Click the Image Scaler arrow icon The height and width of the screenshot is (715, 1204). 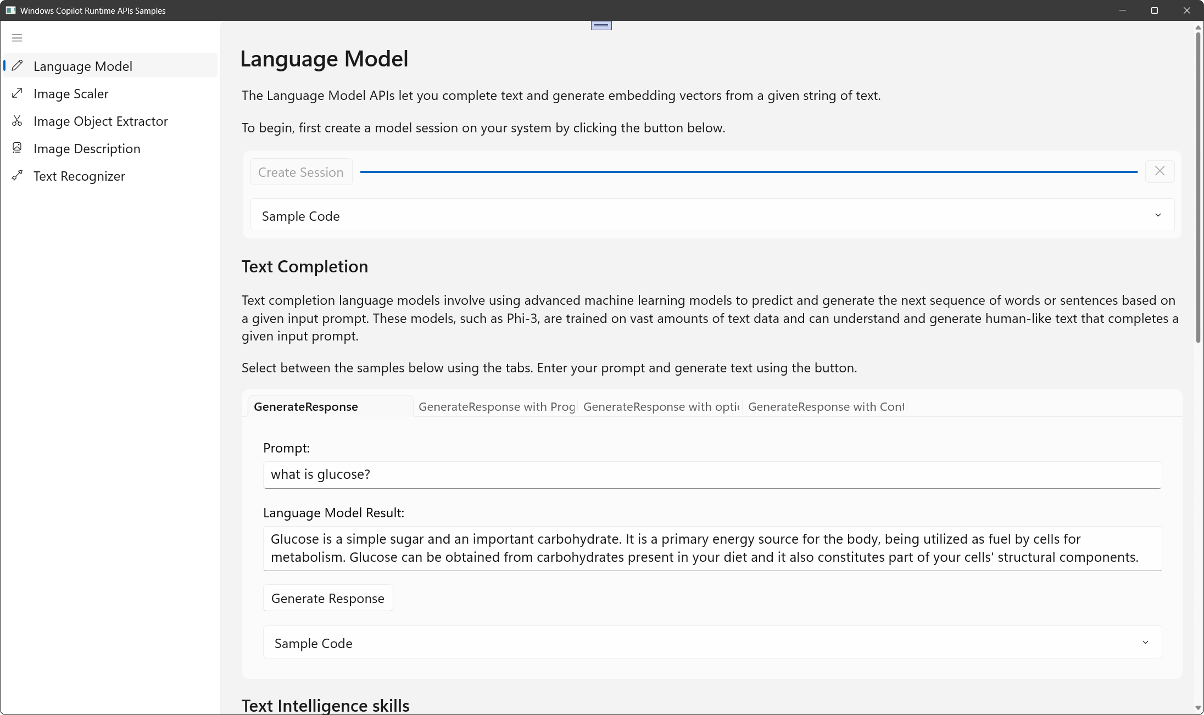click(x=18, y=93)
